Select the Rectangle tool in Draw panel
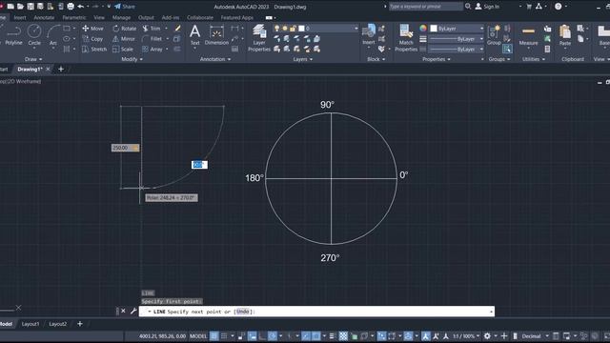 click(67, 29)
